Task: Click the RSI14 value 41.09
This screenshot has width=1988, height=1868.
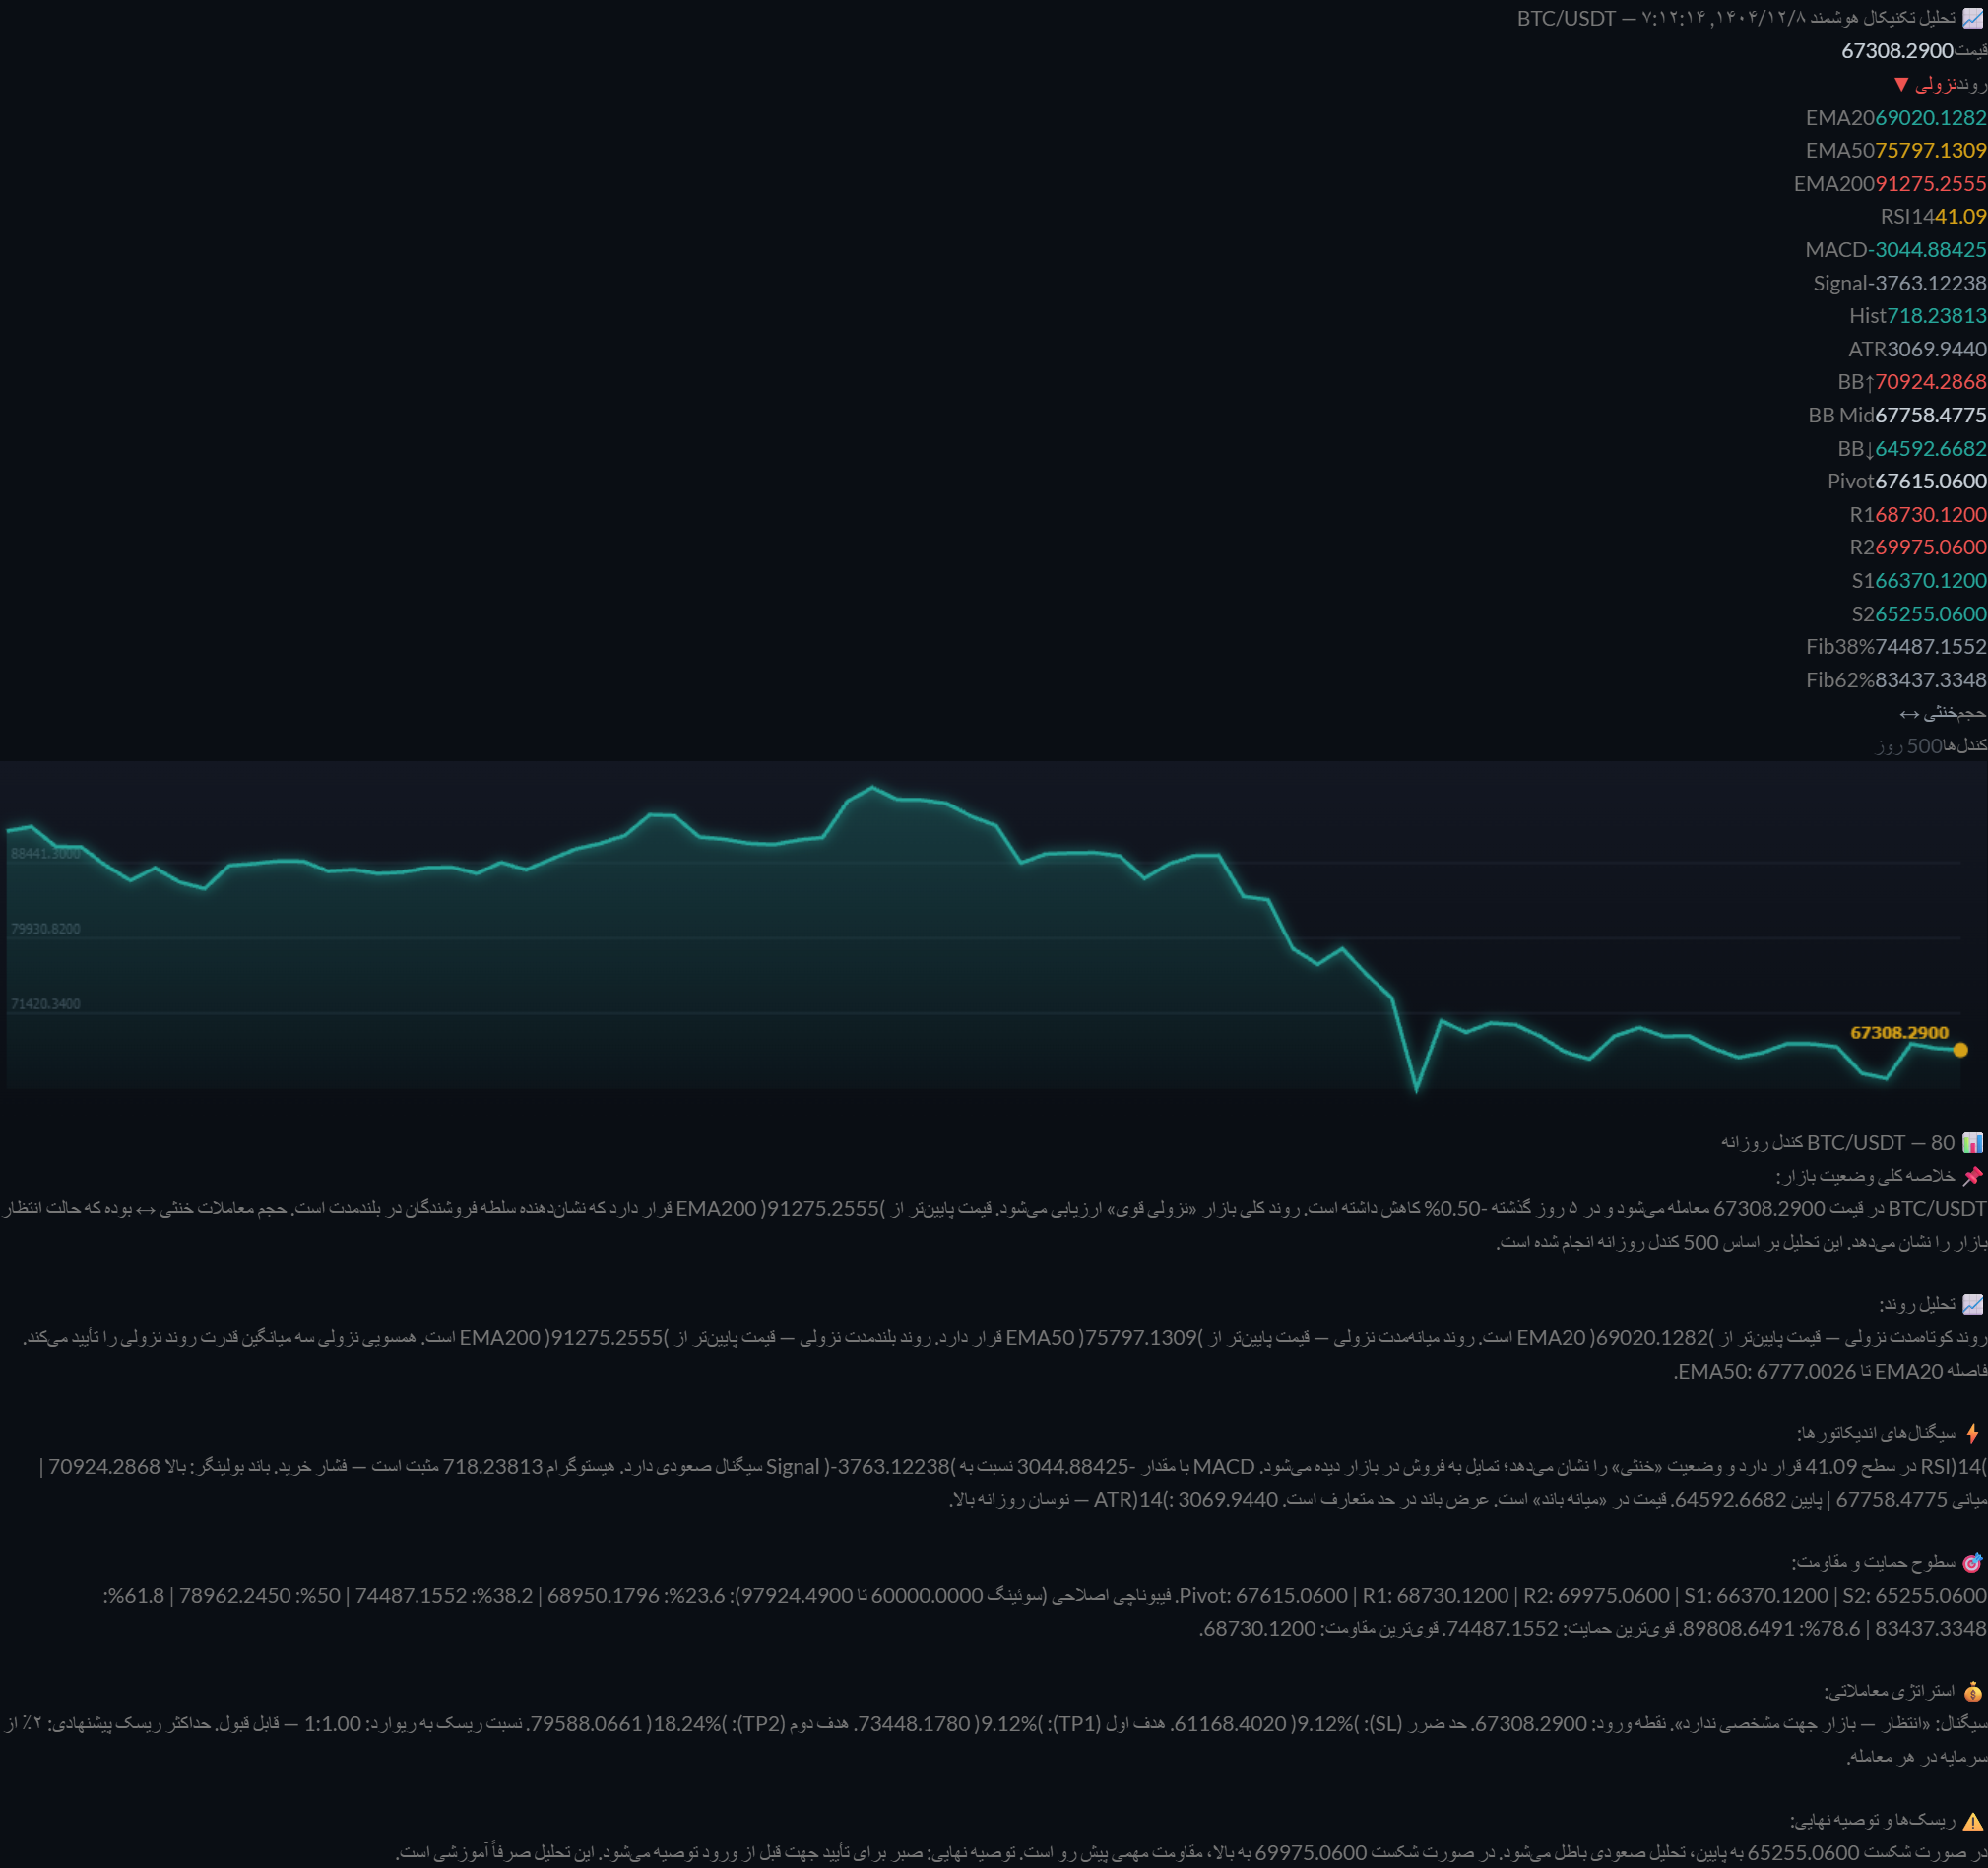Action: (x=1960, y=216)
